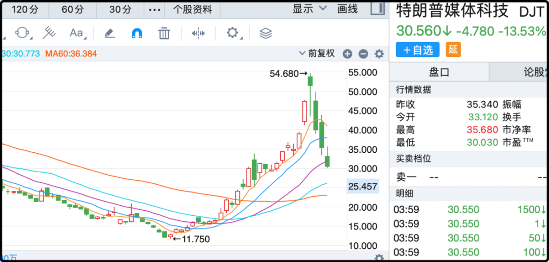Open the 个股资料 tab

pyautogui.click(x=193, y=10)
